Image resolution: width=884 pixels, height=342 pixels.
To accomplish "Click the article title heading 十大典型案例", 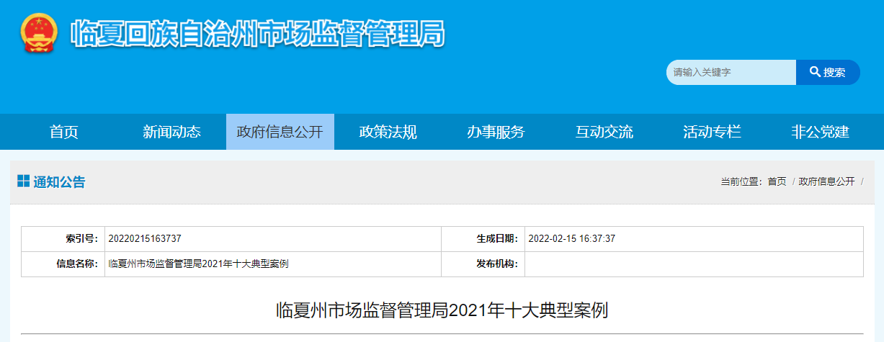I will point(442,310).
